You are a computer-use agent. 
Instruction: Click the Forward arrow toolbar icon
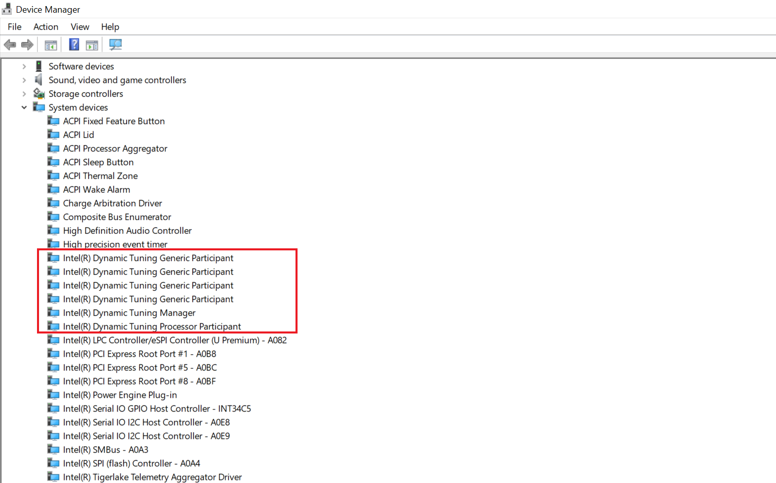point(27,45)
